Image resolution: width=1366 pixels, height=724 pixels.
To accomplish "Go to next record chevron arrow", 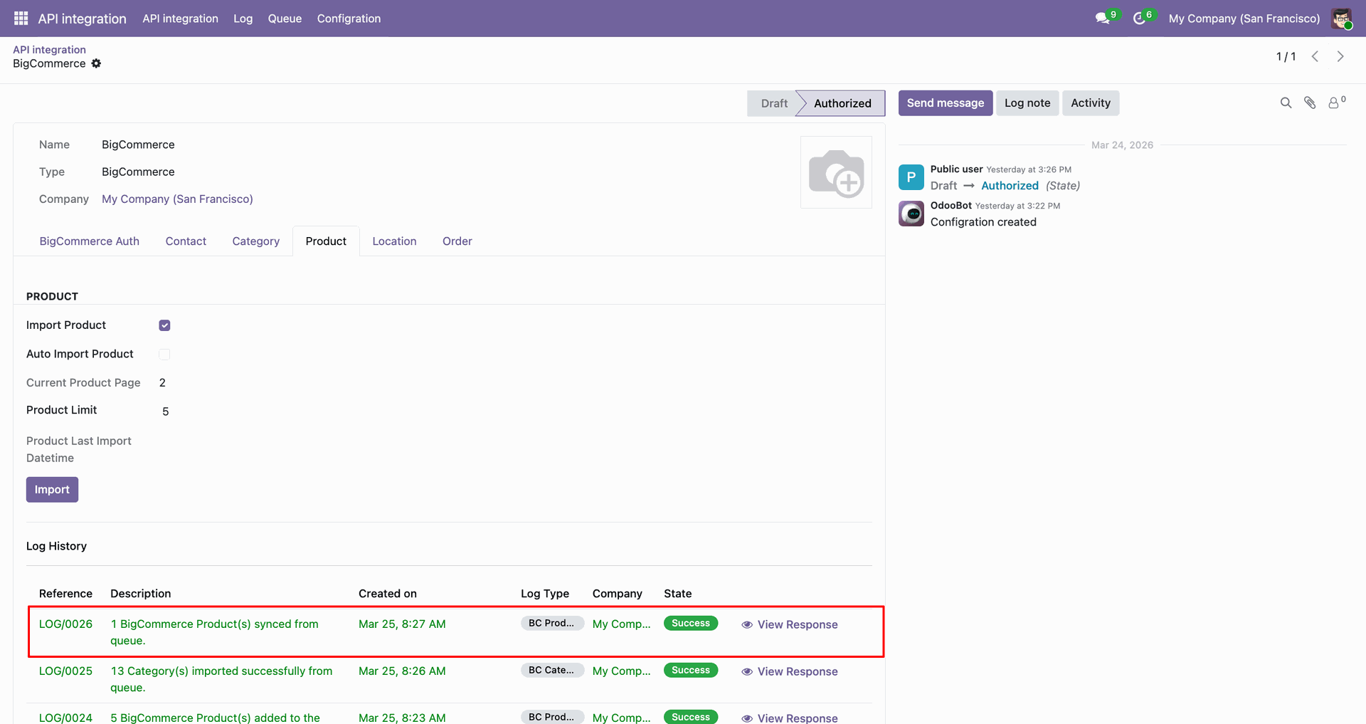I will click(1340, 56).
